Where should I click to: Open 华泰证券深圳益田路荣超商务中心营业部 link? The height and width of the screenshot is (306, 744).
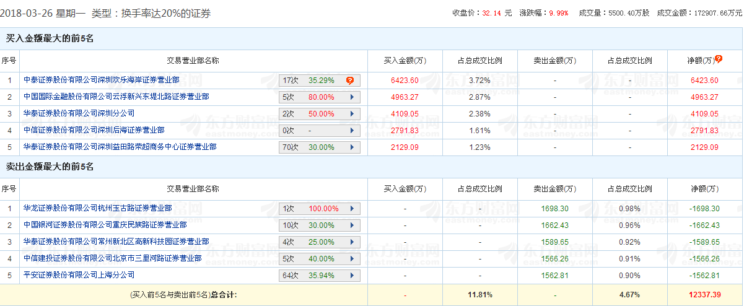pyautogui.click(x=120, y=147)
